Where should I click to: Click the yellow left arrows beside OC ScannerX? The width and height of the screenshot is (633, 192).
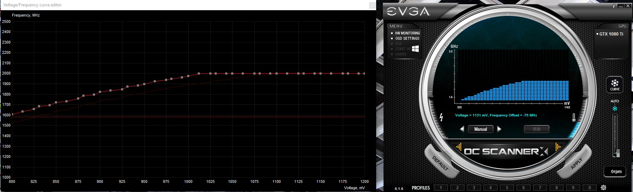point(458,147)
